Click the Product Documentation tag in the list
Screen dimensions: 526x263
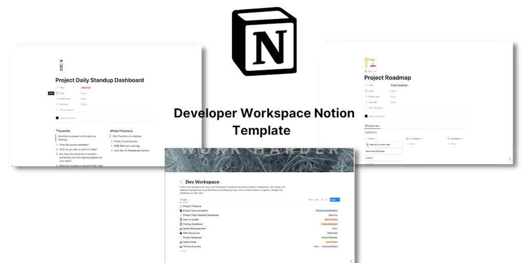point(327,211)
